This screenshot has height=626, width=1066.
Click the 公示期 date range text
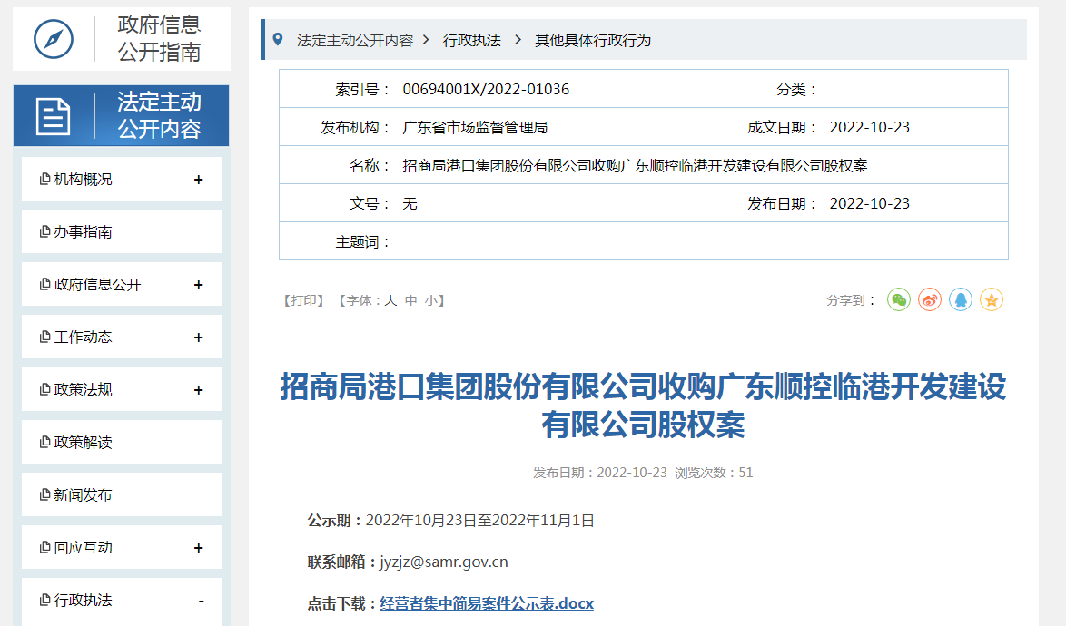point(480,521)
